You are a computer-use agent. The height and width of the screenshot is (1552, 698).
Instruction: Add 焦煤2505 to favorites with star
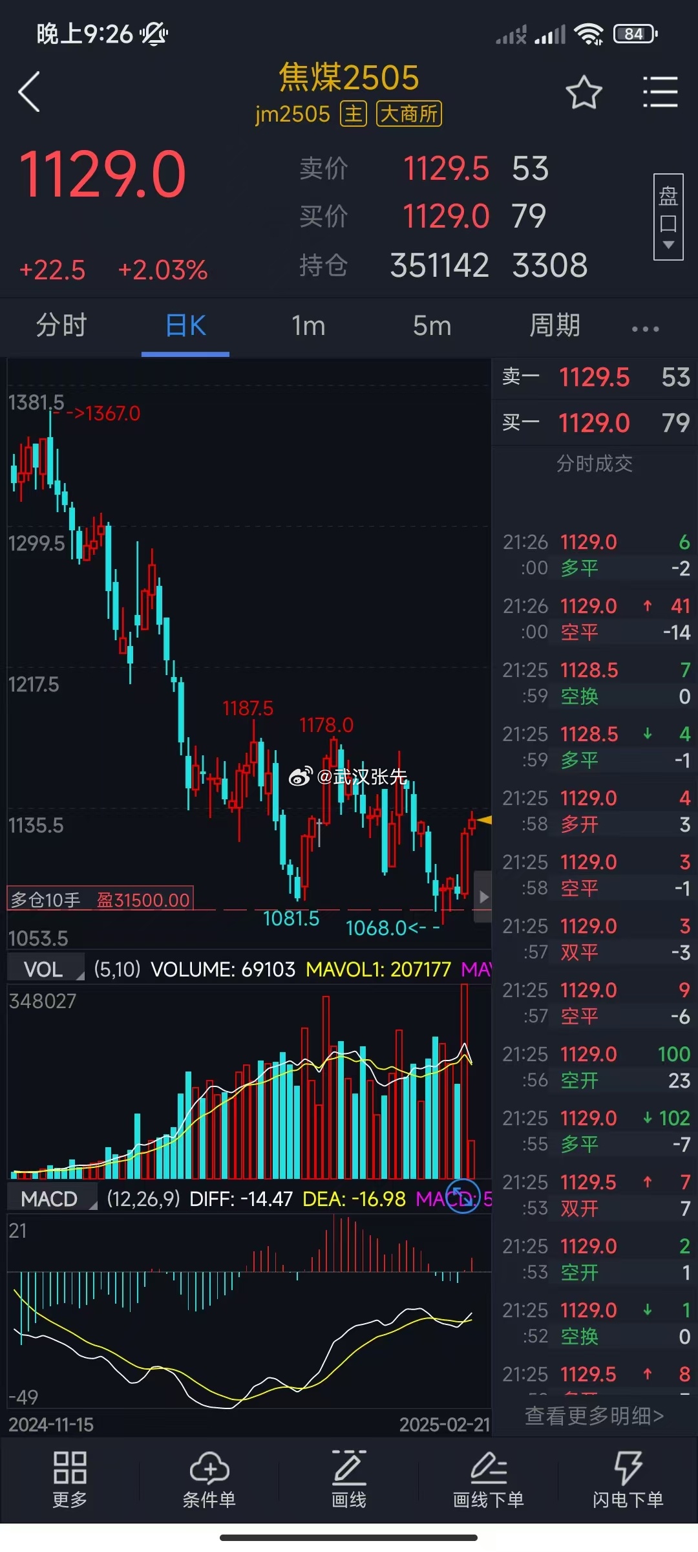(x=584, y=92)
